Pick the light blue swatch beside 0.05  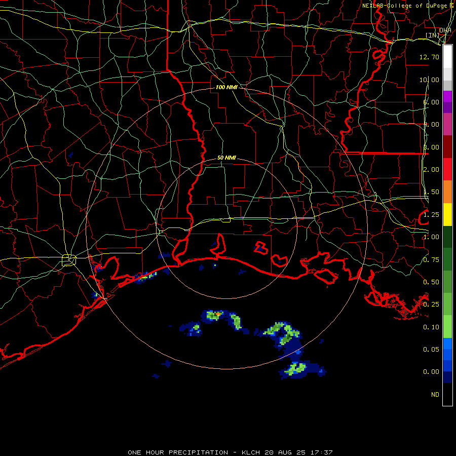point(447,344)
